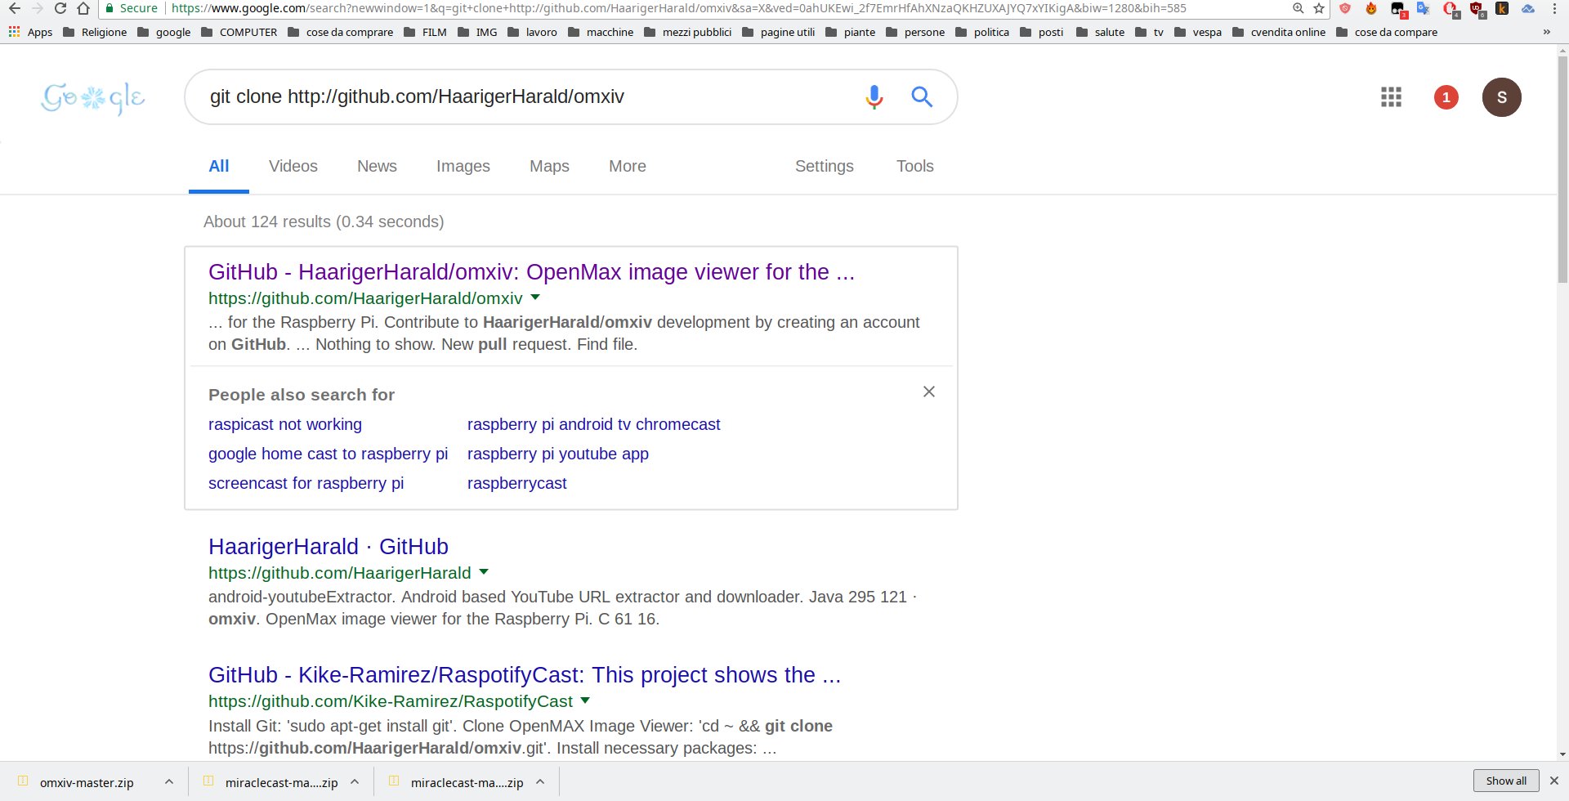Open the vespa bookmarks folder
Image resolution: width=1569 pixels, height=801 pixels.
[1197, 32]
